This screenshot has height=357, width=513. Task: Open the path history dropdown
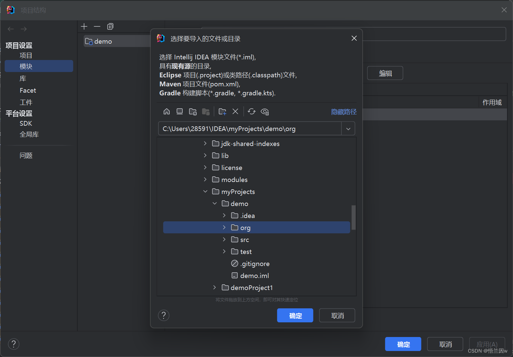[x=348, y=129]
